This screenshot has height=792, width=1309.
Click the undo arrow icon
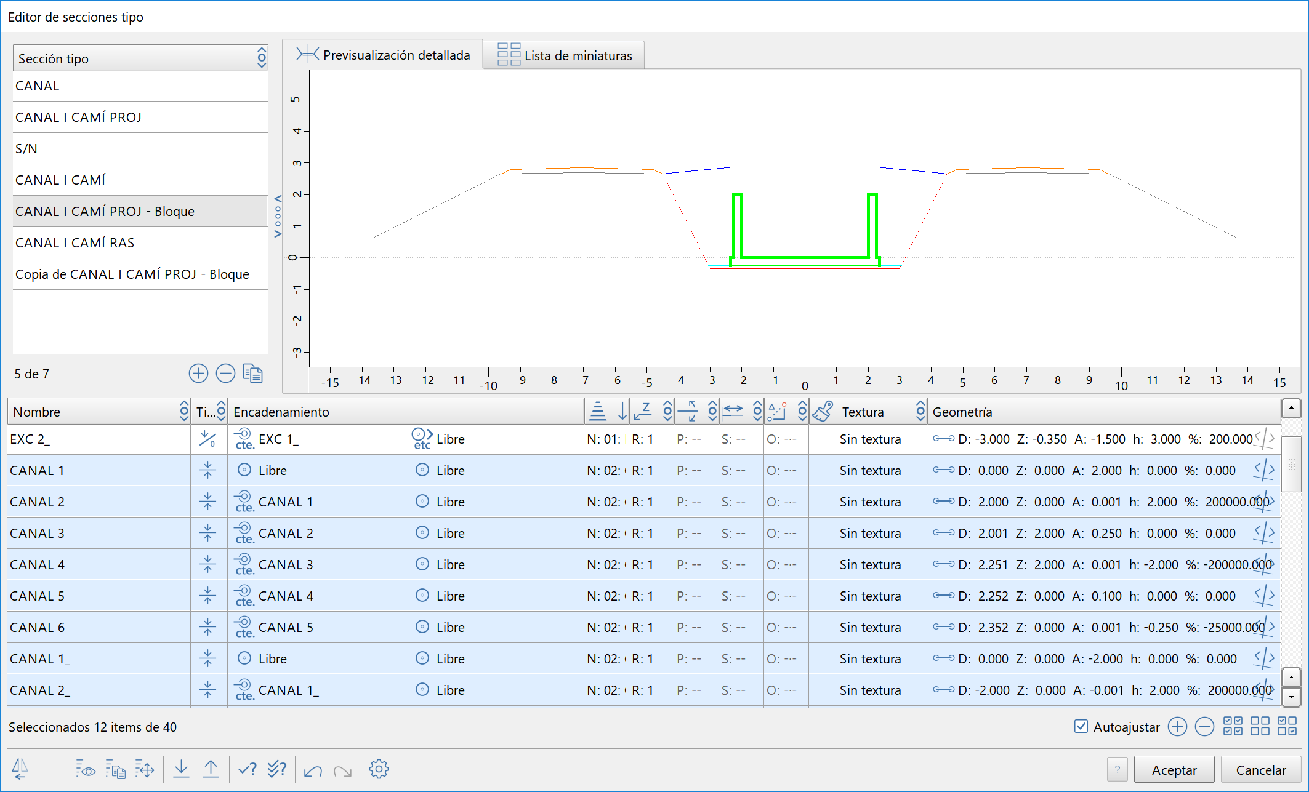313,770
